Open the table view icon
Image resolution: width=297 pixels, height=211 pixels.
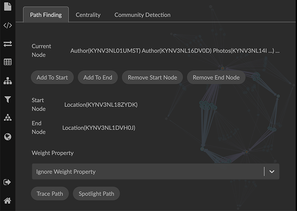(7, 62)
